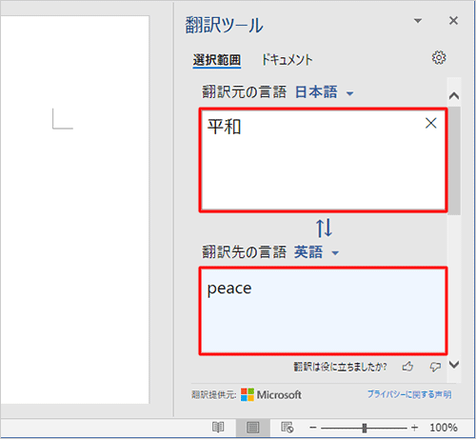
Task: Give thumbs up for the translation
Action: 407,367
